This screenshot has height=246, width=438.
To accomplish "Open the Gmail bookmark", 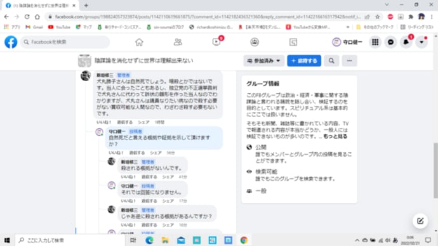I will tap(34, 27).
